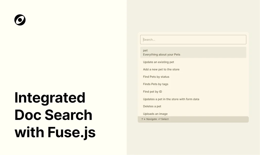260x155 pixels.
Task: Choose the "Deletes a pet" result
Action: [152, 106]
